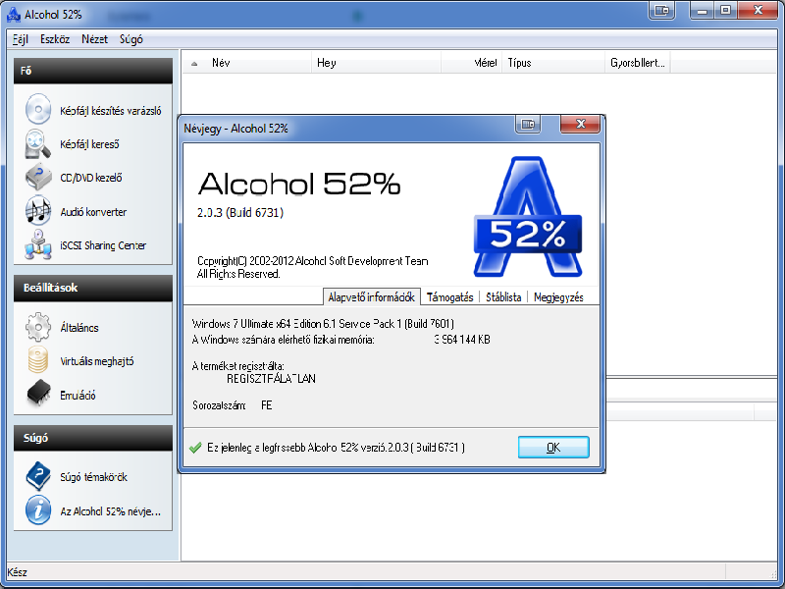Click the Alcohol 52% logo in the dialog
Image resolution: width=785 pixels, height=589 pixels.
tap(528, 216)
